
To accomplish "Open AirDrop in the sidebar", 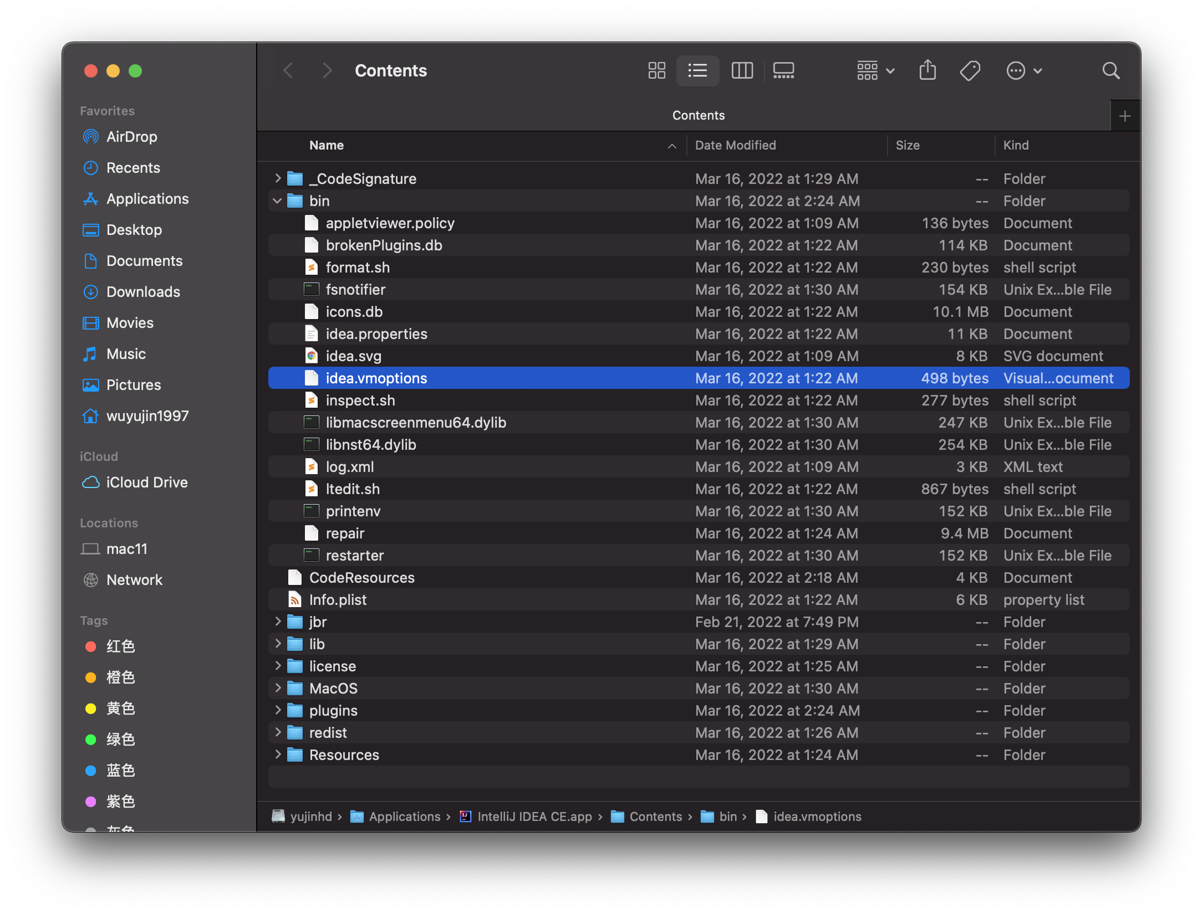I will (x=131, y=137).
